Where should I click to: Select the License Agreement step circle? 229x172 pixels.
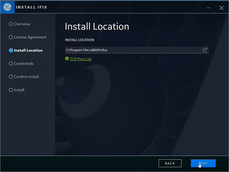click(11, 37)
